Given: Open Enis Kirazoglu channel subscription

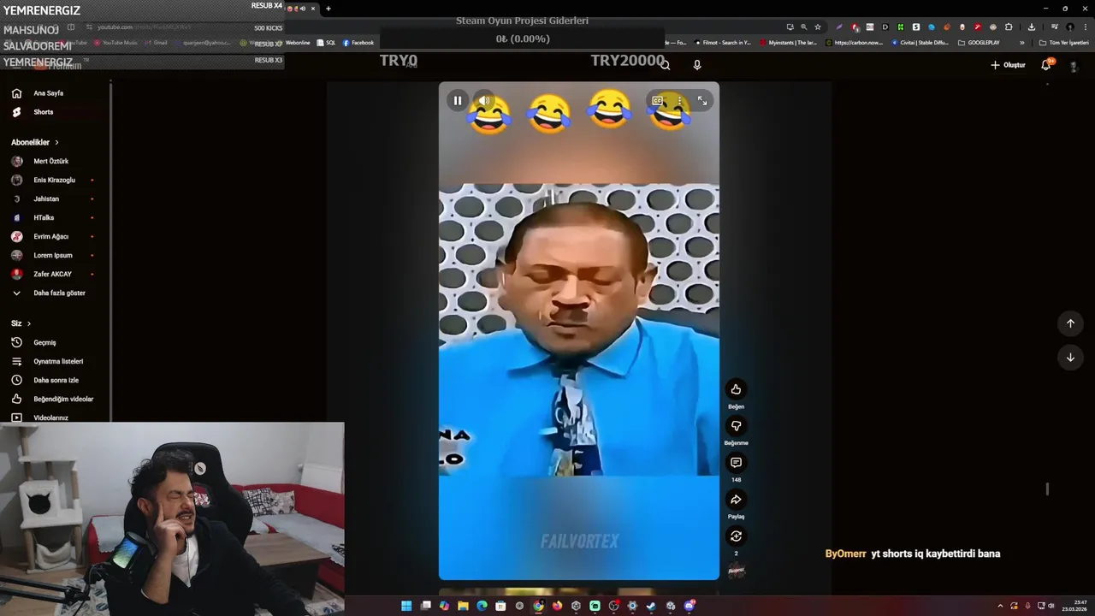Looking at the screenshot, I should (x=55, y=180).
